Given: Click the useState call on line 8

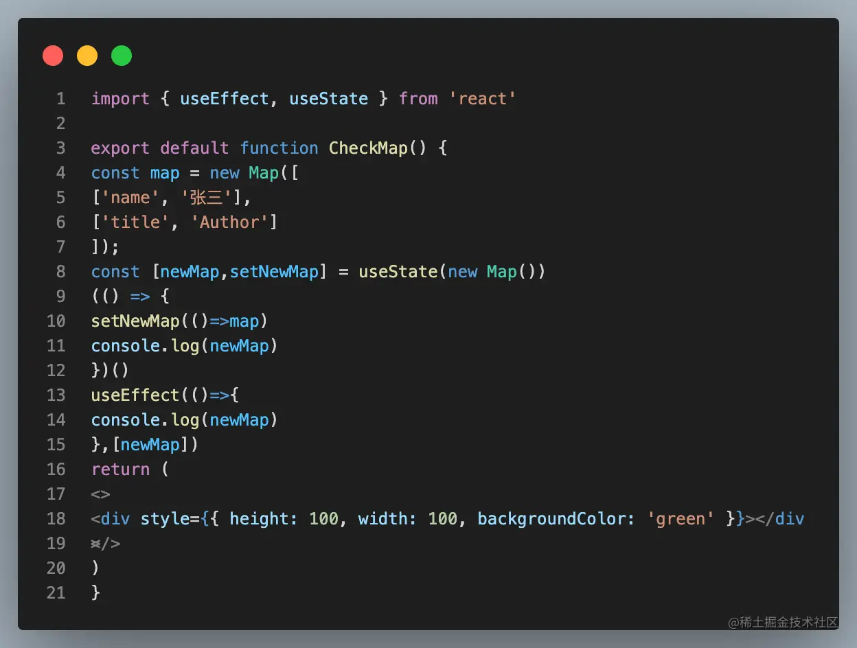Looking at the screenshot, I should pyautogui.click(x=398, y=272).
